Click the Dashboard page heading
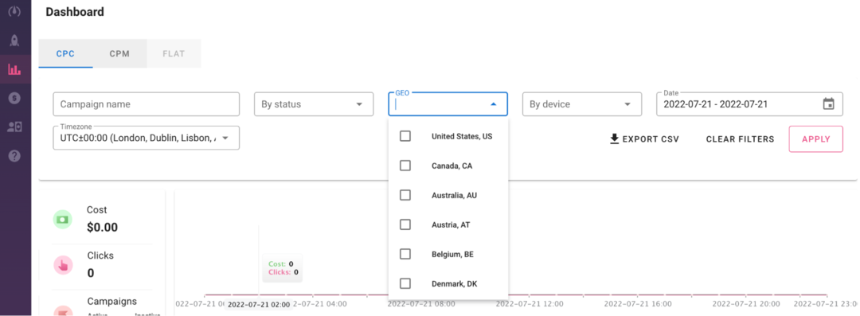860x316 pixels. click(75, 11)
